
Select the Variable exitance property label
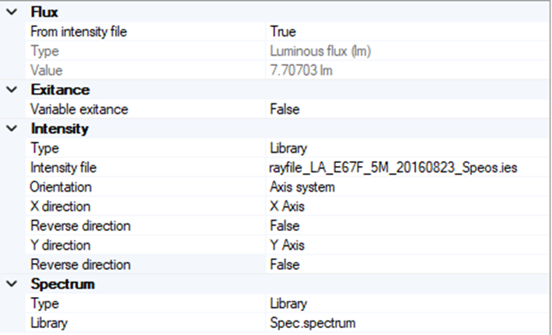pos(79,109)
